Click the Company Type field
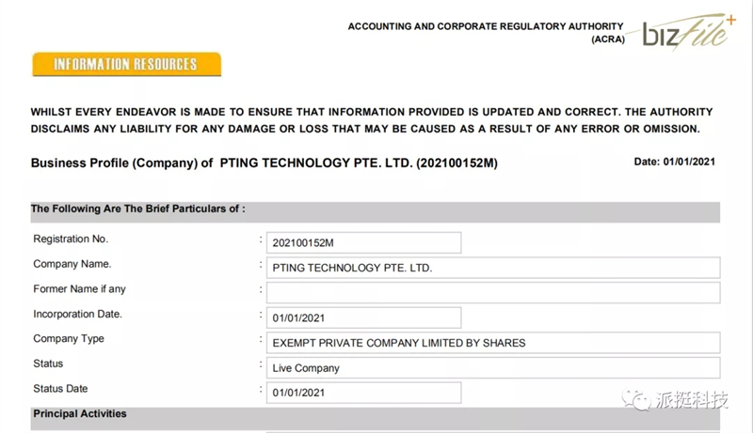This screenshot has height=433, width=753. [492, 343]
